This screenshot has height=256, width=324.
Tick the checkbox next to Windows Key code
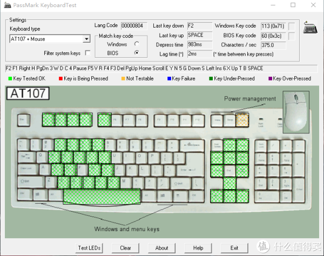pos(292,26)
